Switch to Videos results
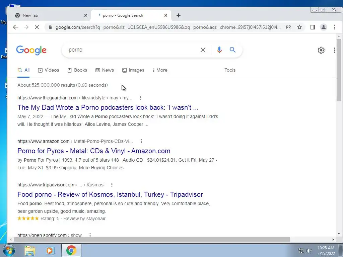The image size is (343, 257). [x=48, y=70]
